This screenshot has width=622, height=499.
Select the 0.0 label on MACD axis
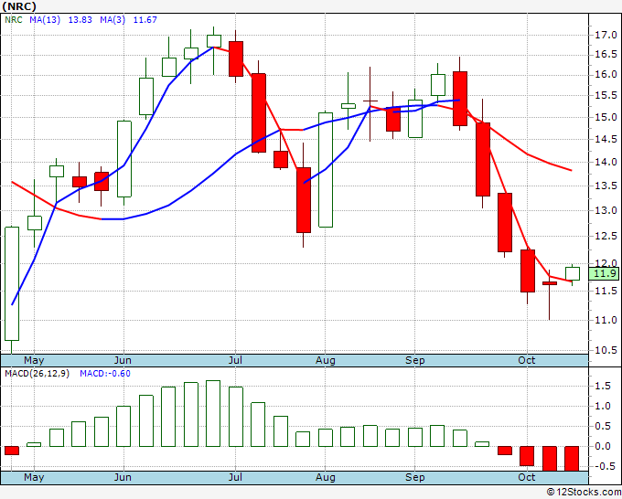pyautogui.click(x=603, y=446)
